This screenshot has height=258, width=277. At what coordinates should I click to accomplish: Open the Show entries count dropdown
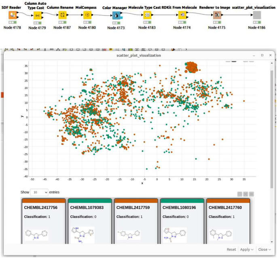point(40,192)
